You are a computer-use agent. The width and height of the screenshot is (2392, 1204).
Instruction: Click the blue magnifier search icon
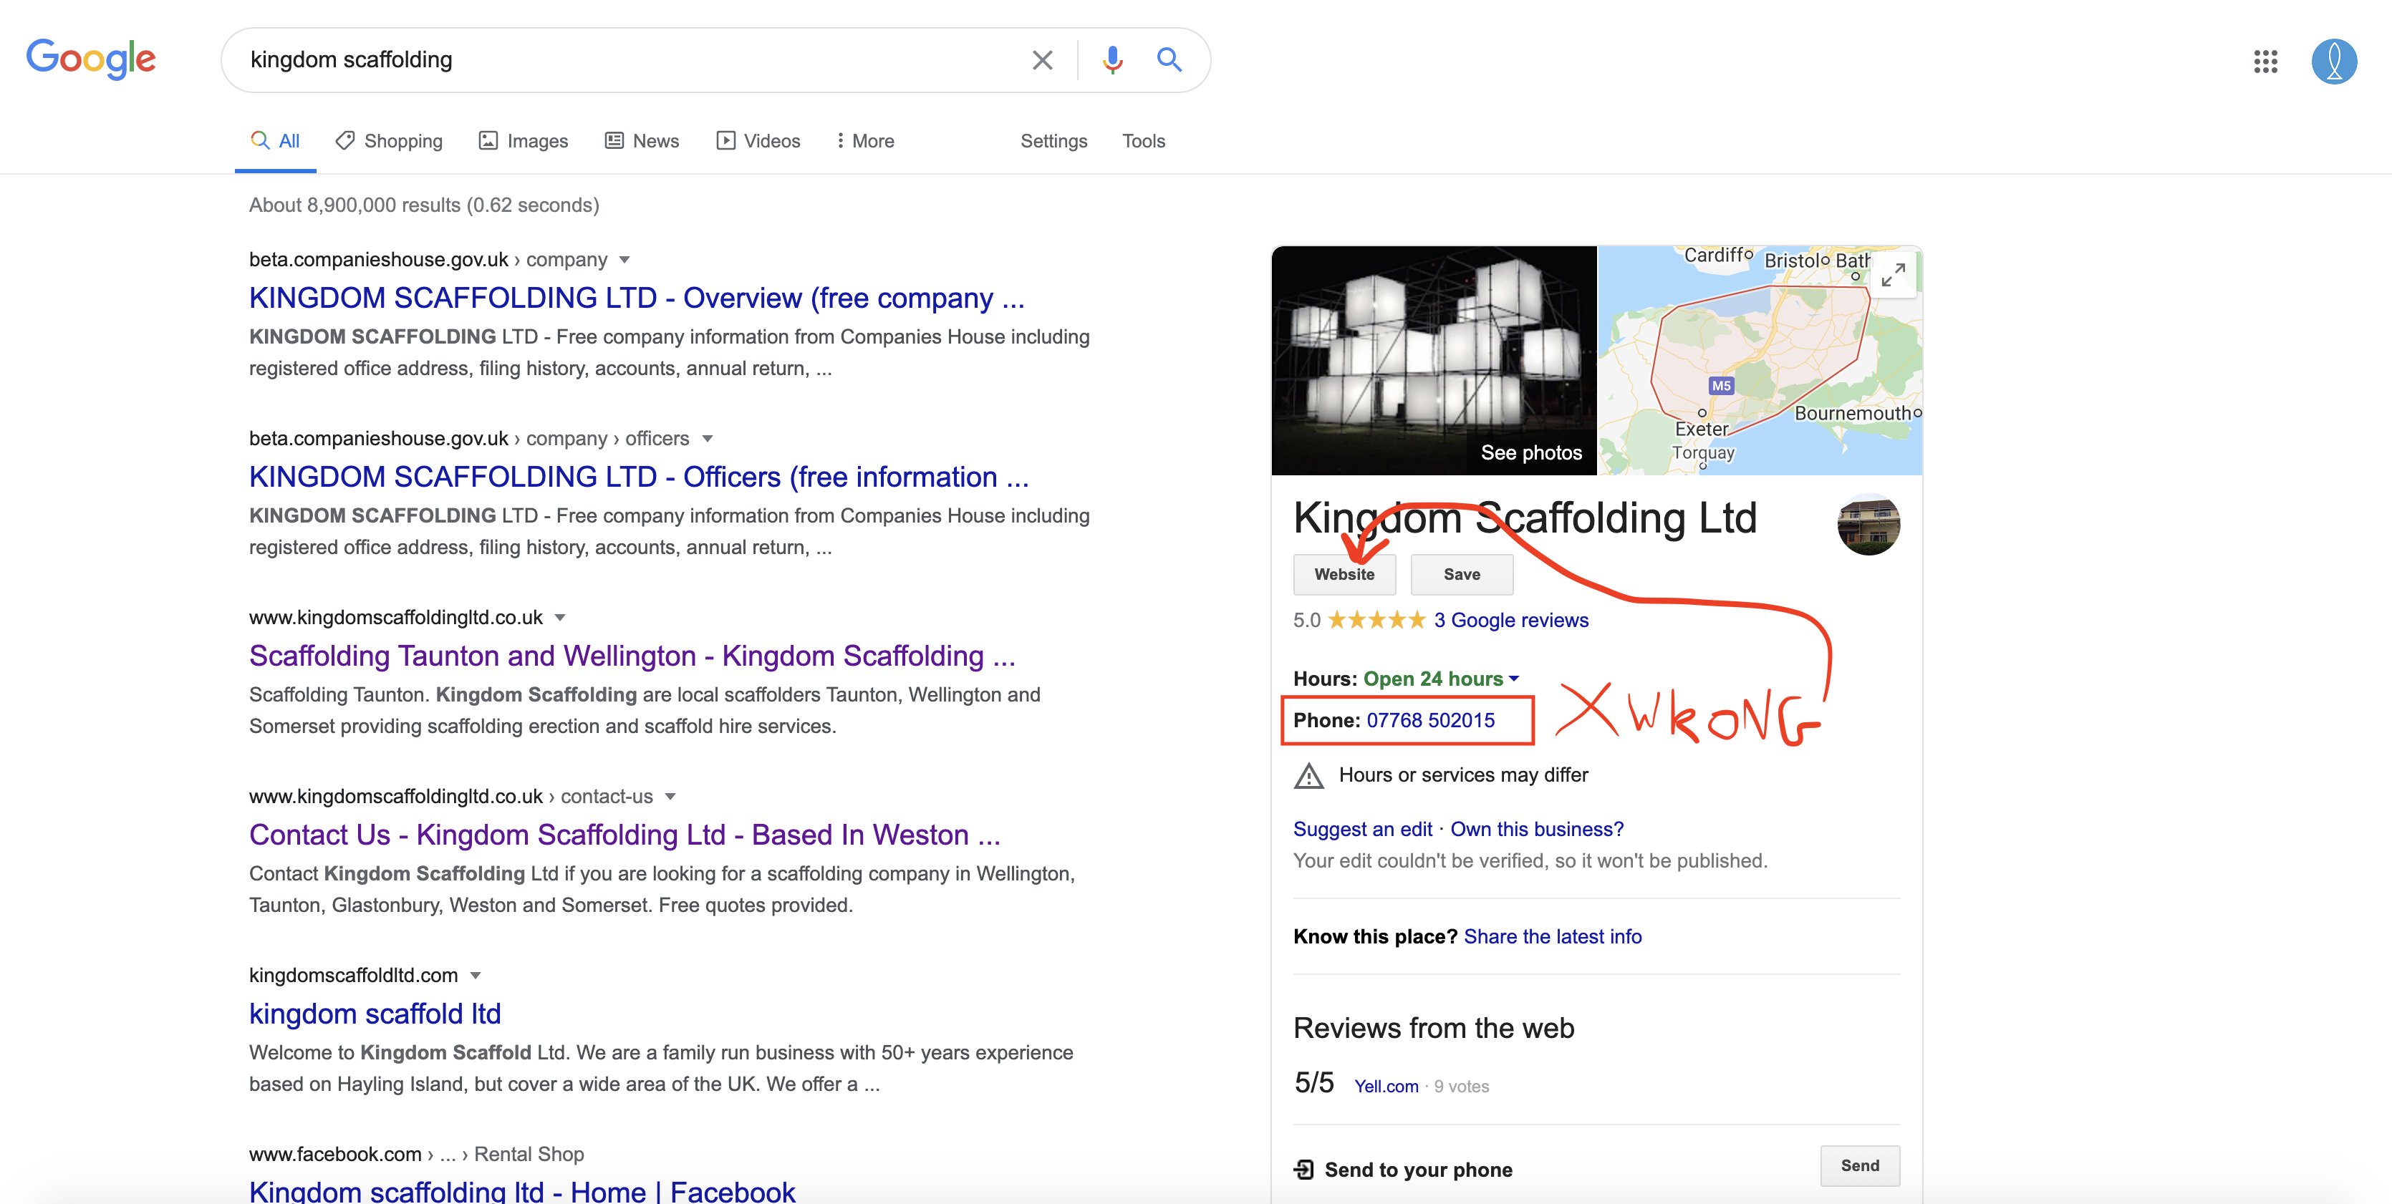(1169, 60)
